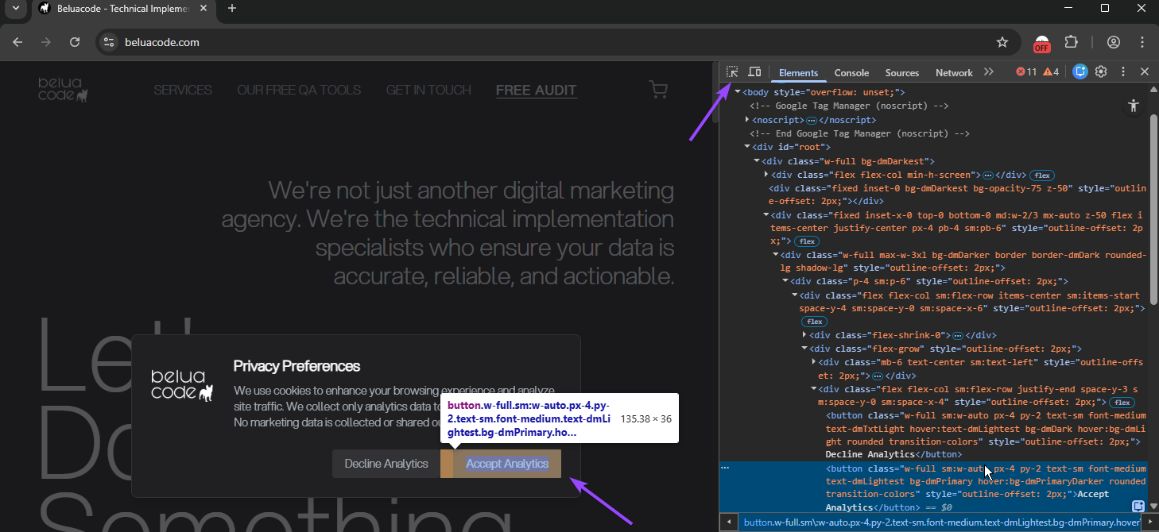The image size is (1159, 532).
Task: Collapse the body element node
Action: tap(736, 91)
